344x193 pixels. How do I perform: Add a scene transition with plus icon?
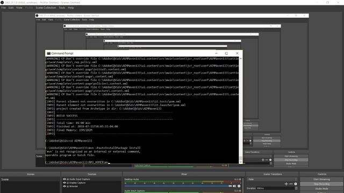(x=286, y=184)
